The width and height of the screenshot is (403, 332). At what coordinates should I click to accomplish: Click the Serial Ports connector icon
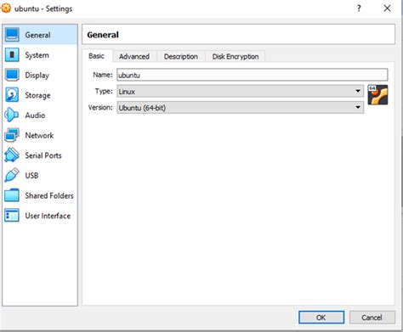click(12, 155)
